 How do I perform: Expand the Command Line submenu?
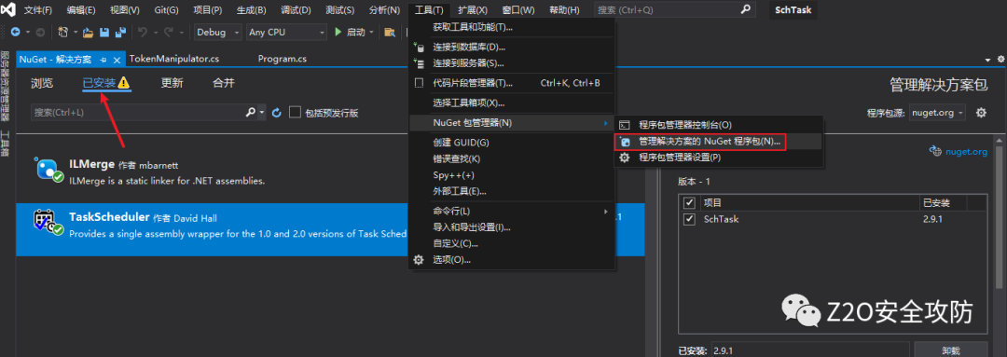(511, 212)
